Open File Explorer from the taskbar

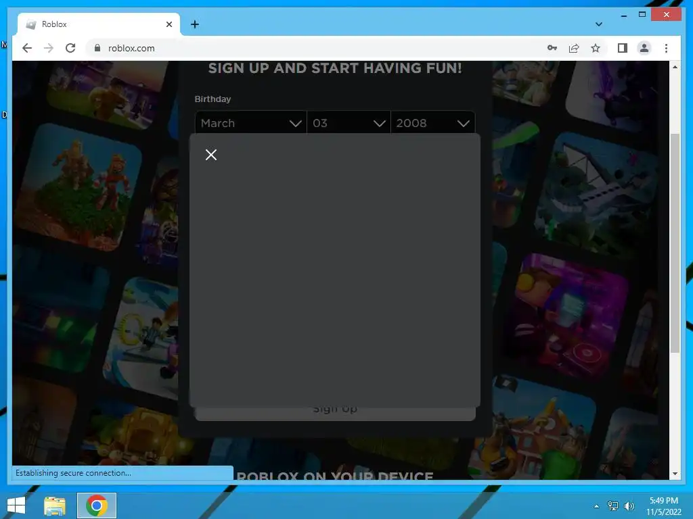pos(55,505)
